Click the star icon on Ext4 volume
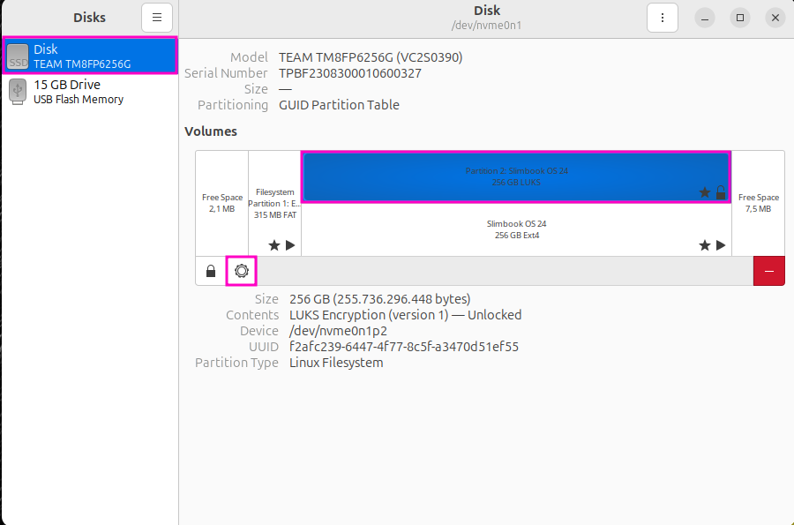794x525 pixels. [705, 245]
